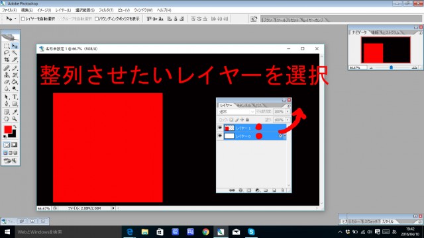Select the Horizontal Type tool
Screen dimensions: 424x238
15,97
